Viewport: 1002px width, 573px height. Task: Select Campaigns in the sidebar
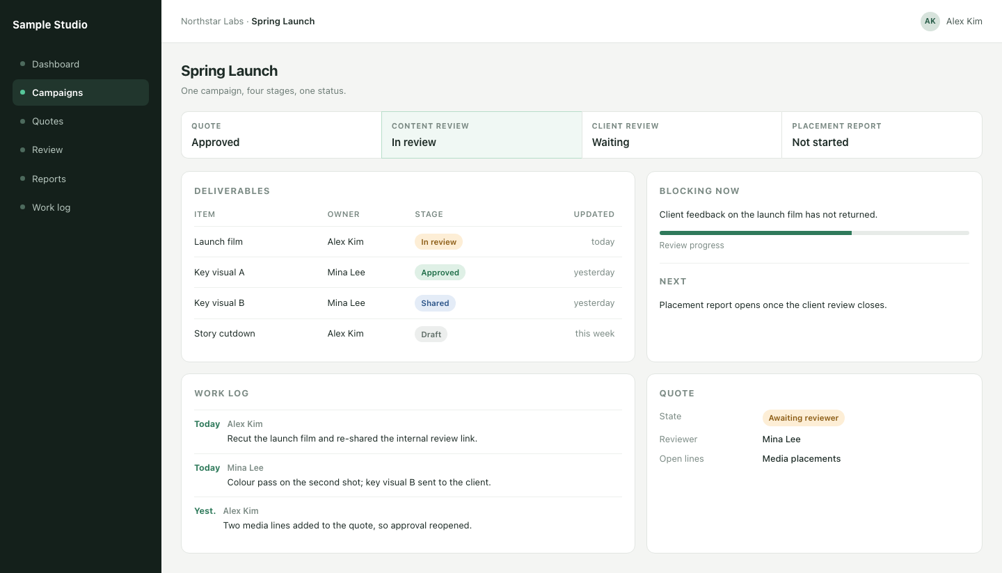(x=81, y=92)
